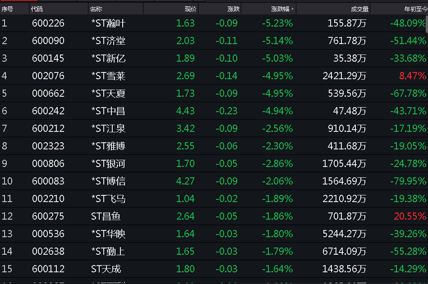Sort the table by 成交量 column header
The image size is (428, 284).
[359, 9]
